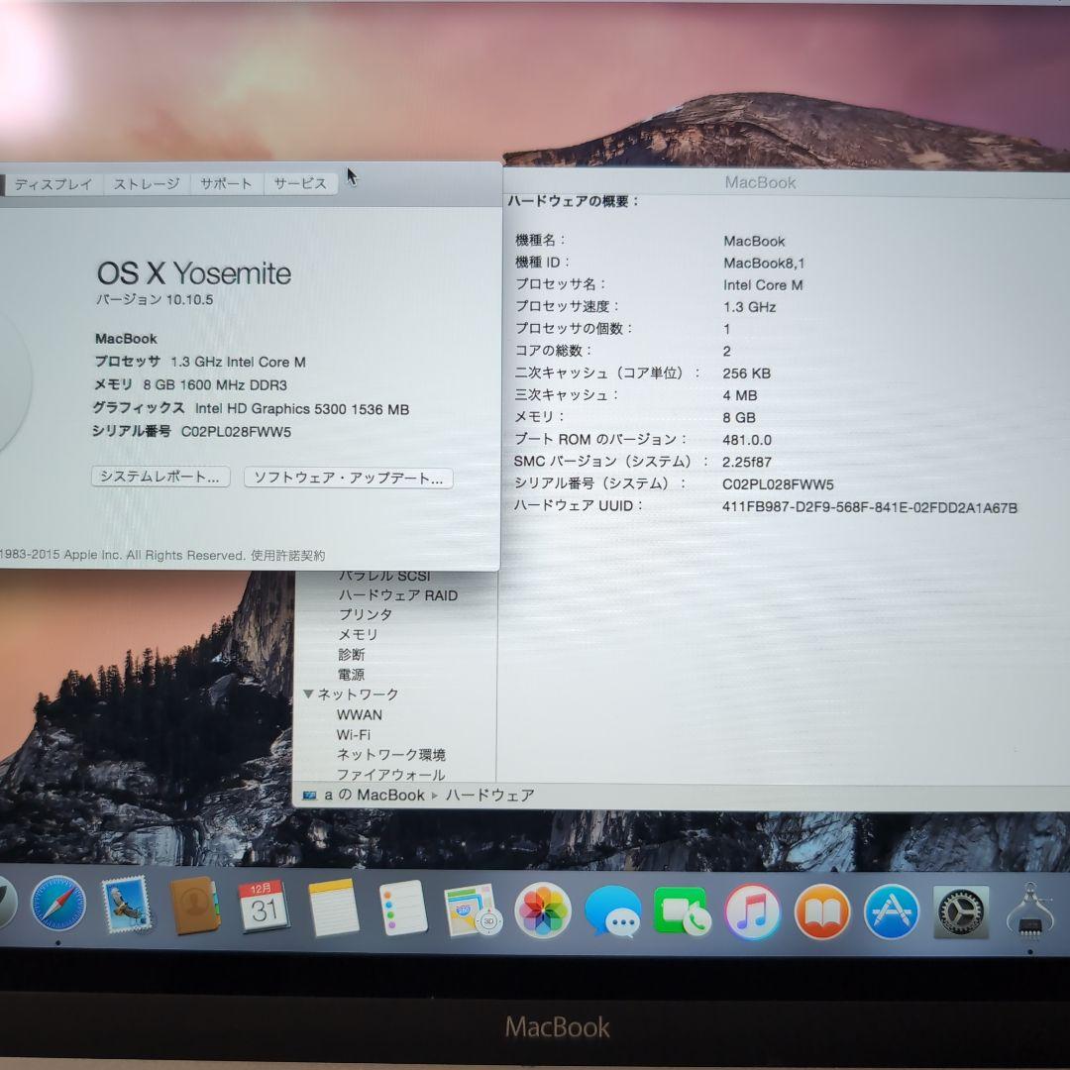Click serial number in About This Mac

[x=236, y=432]
